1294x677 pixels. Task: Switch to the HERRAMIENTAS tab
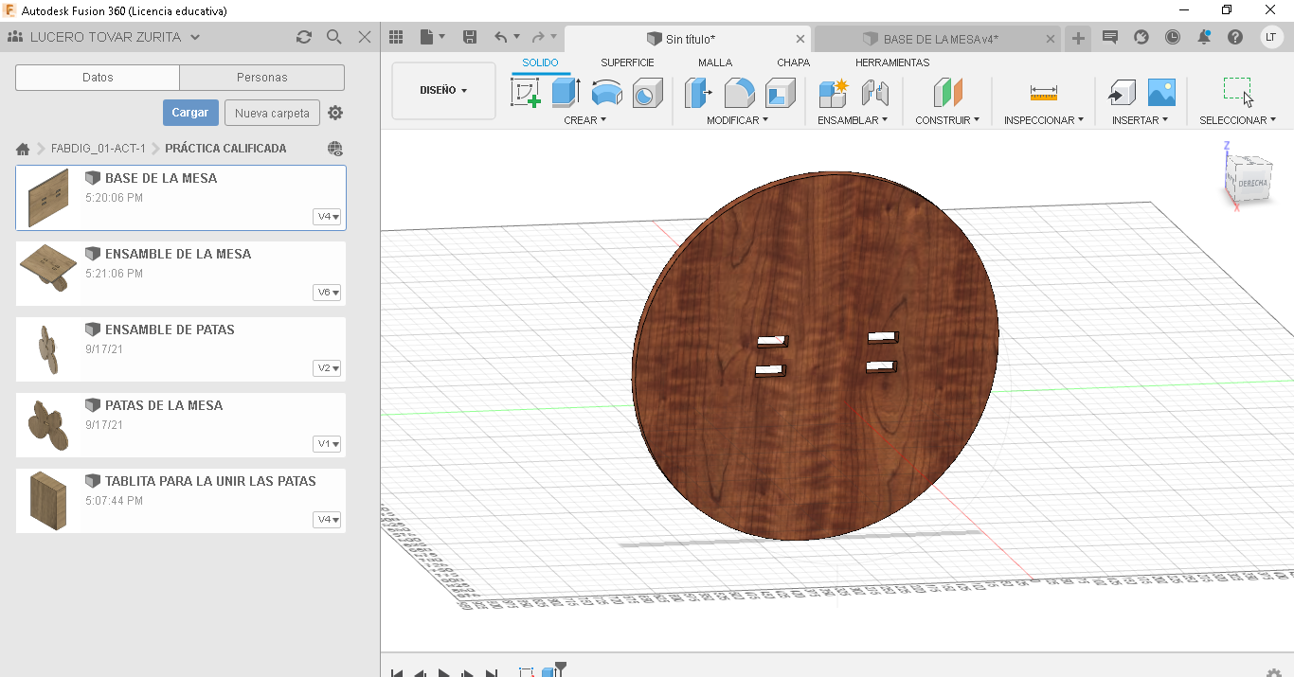click(892, 62)
